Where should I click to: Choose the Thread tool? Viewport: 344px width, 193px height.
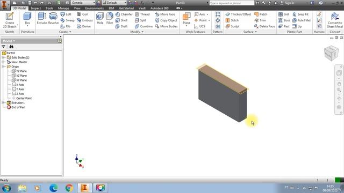click(x=142, y=14)
